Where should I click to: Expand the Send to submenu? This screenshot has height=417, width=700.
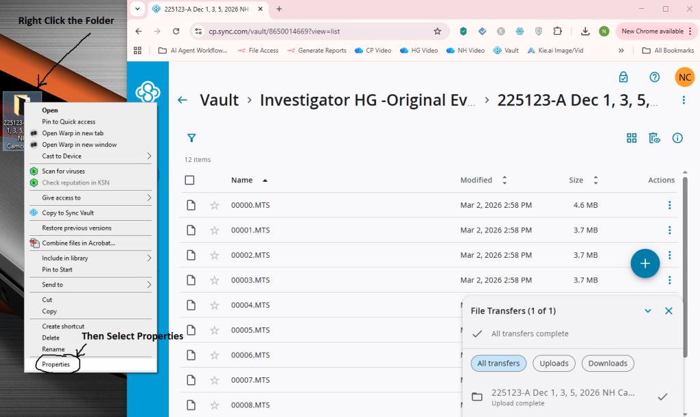[x=51, y=284]
